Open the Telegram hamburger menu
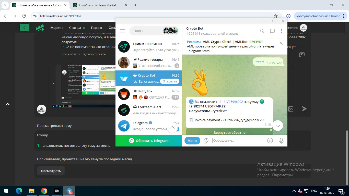 pos(122,31)
